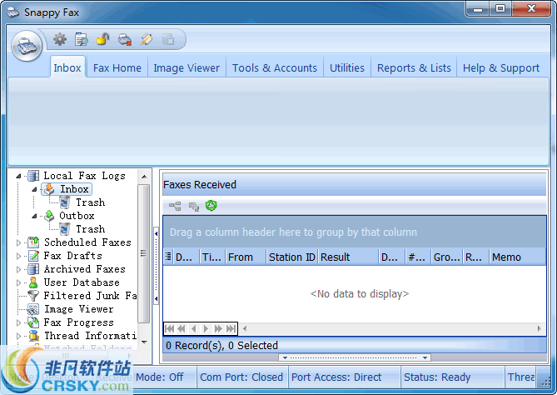Sort by the Result column header
This screenshot has width=557, height=395.
click(x=348, y=257)
